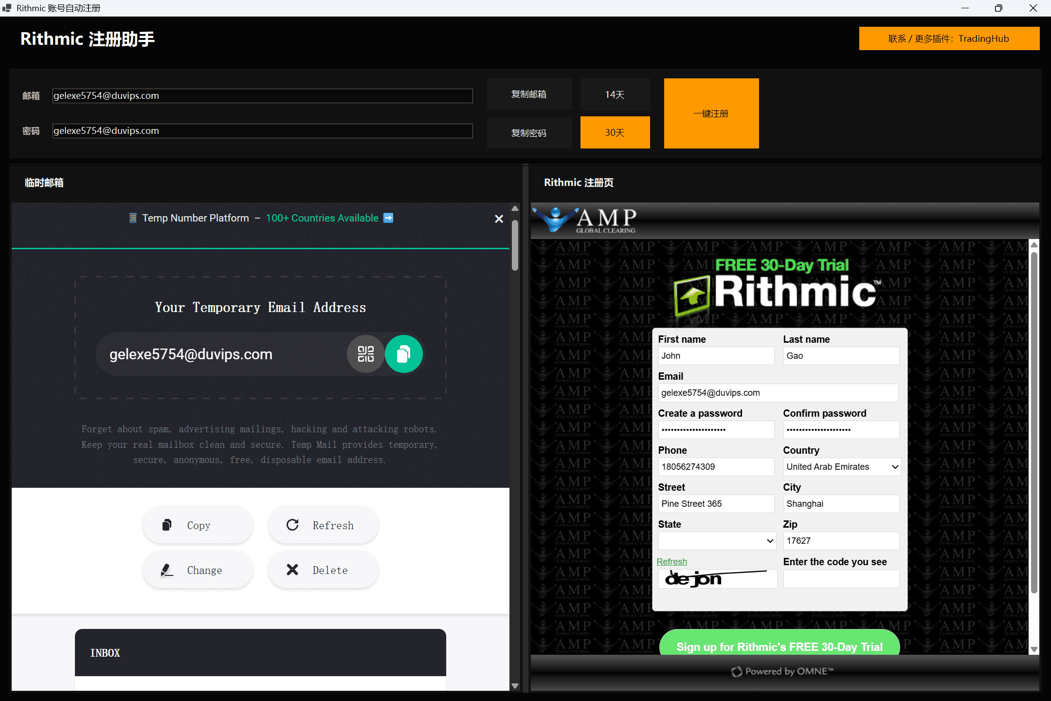Click the 100+ Countries Available link

click(x=322, y=218)
